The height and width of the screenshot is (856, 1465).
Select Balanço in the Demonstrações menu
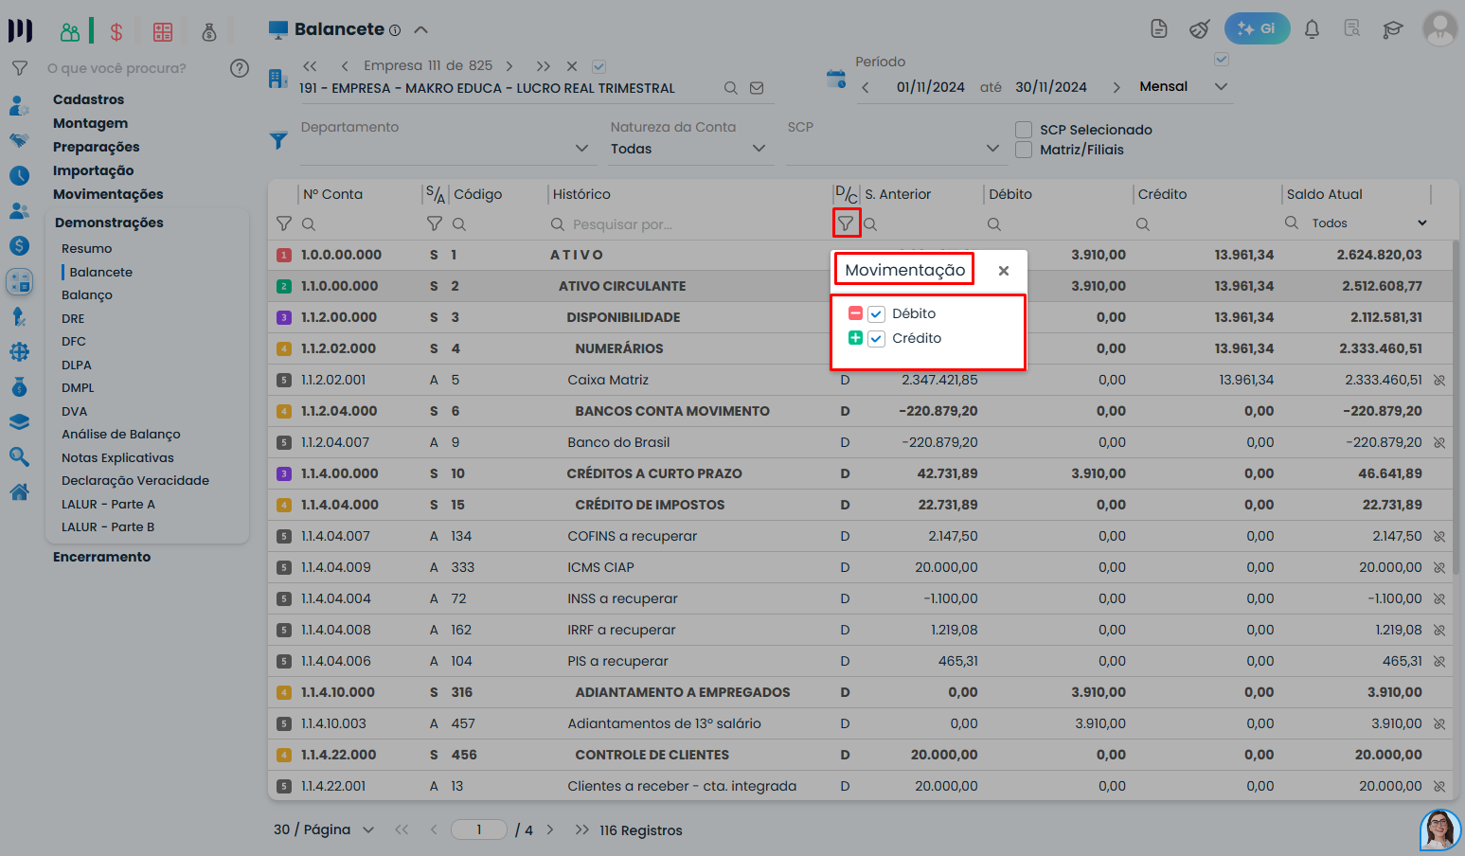click(x=87, y=295)
